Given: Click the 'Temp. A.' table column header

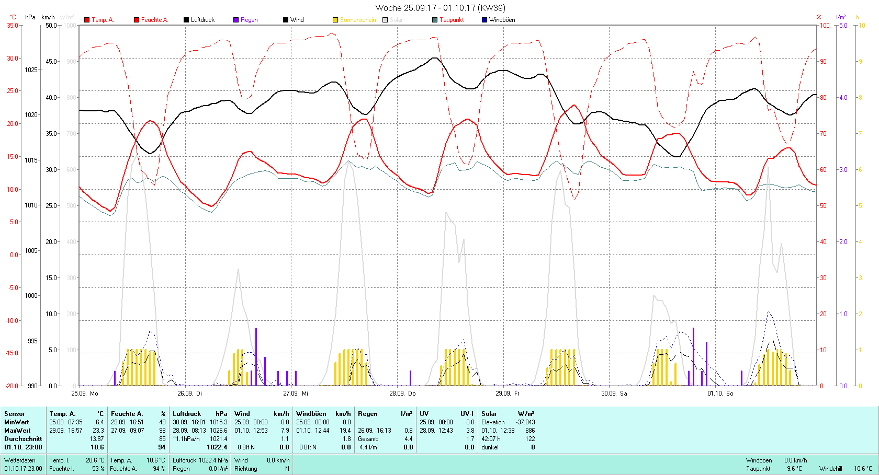Looking at the screenshot, I should coord(62,414).
